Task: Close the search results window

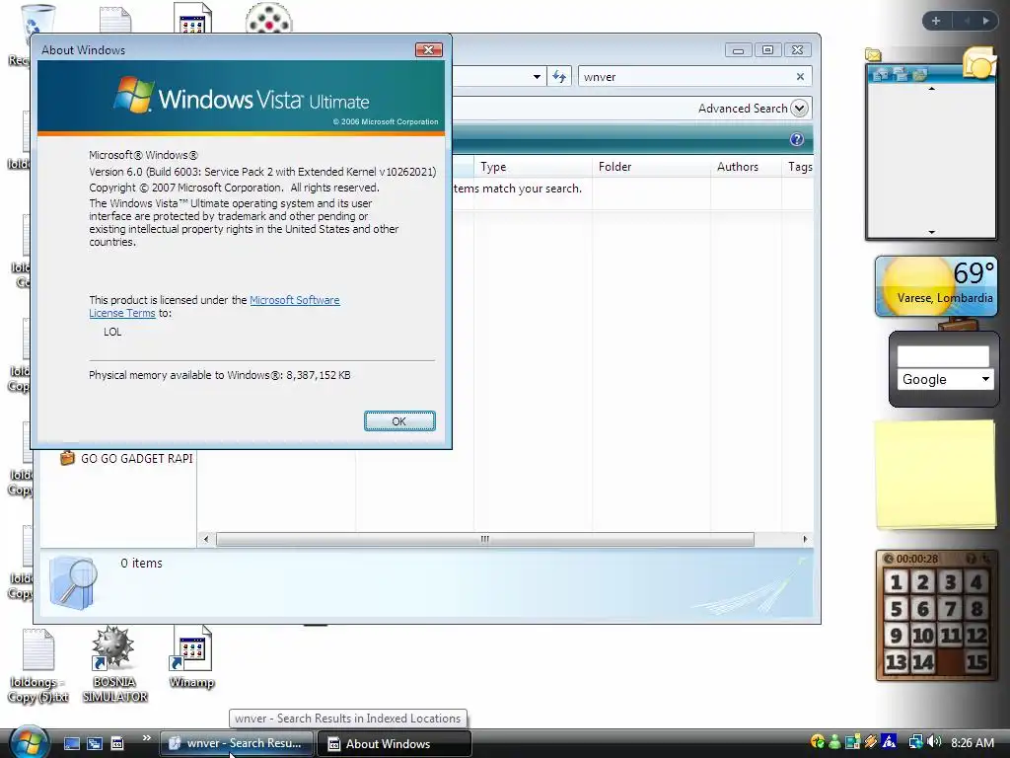Action: click(x=797, y=50)
